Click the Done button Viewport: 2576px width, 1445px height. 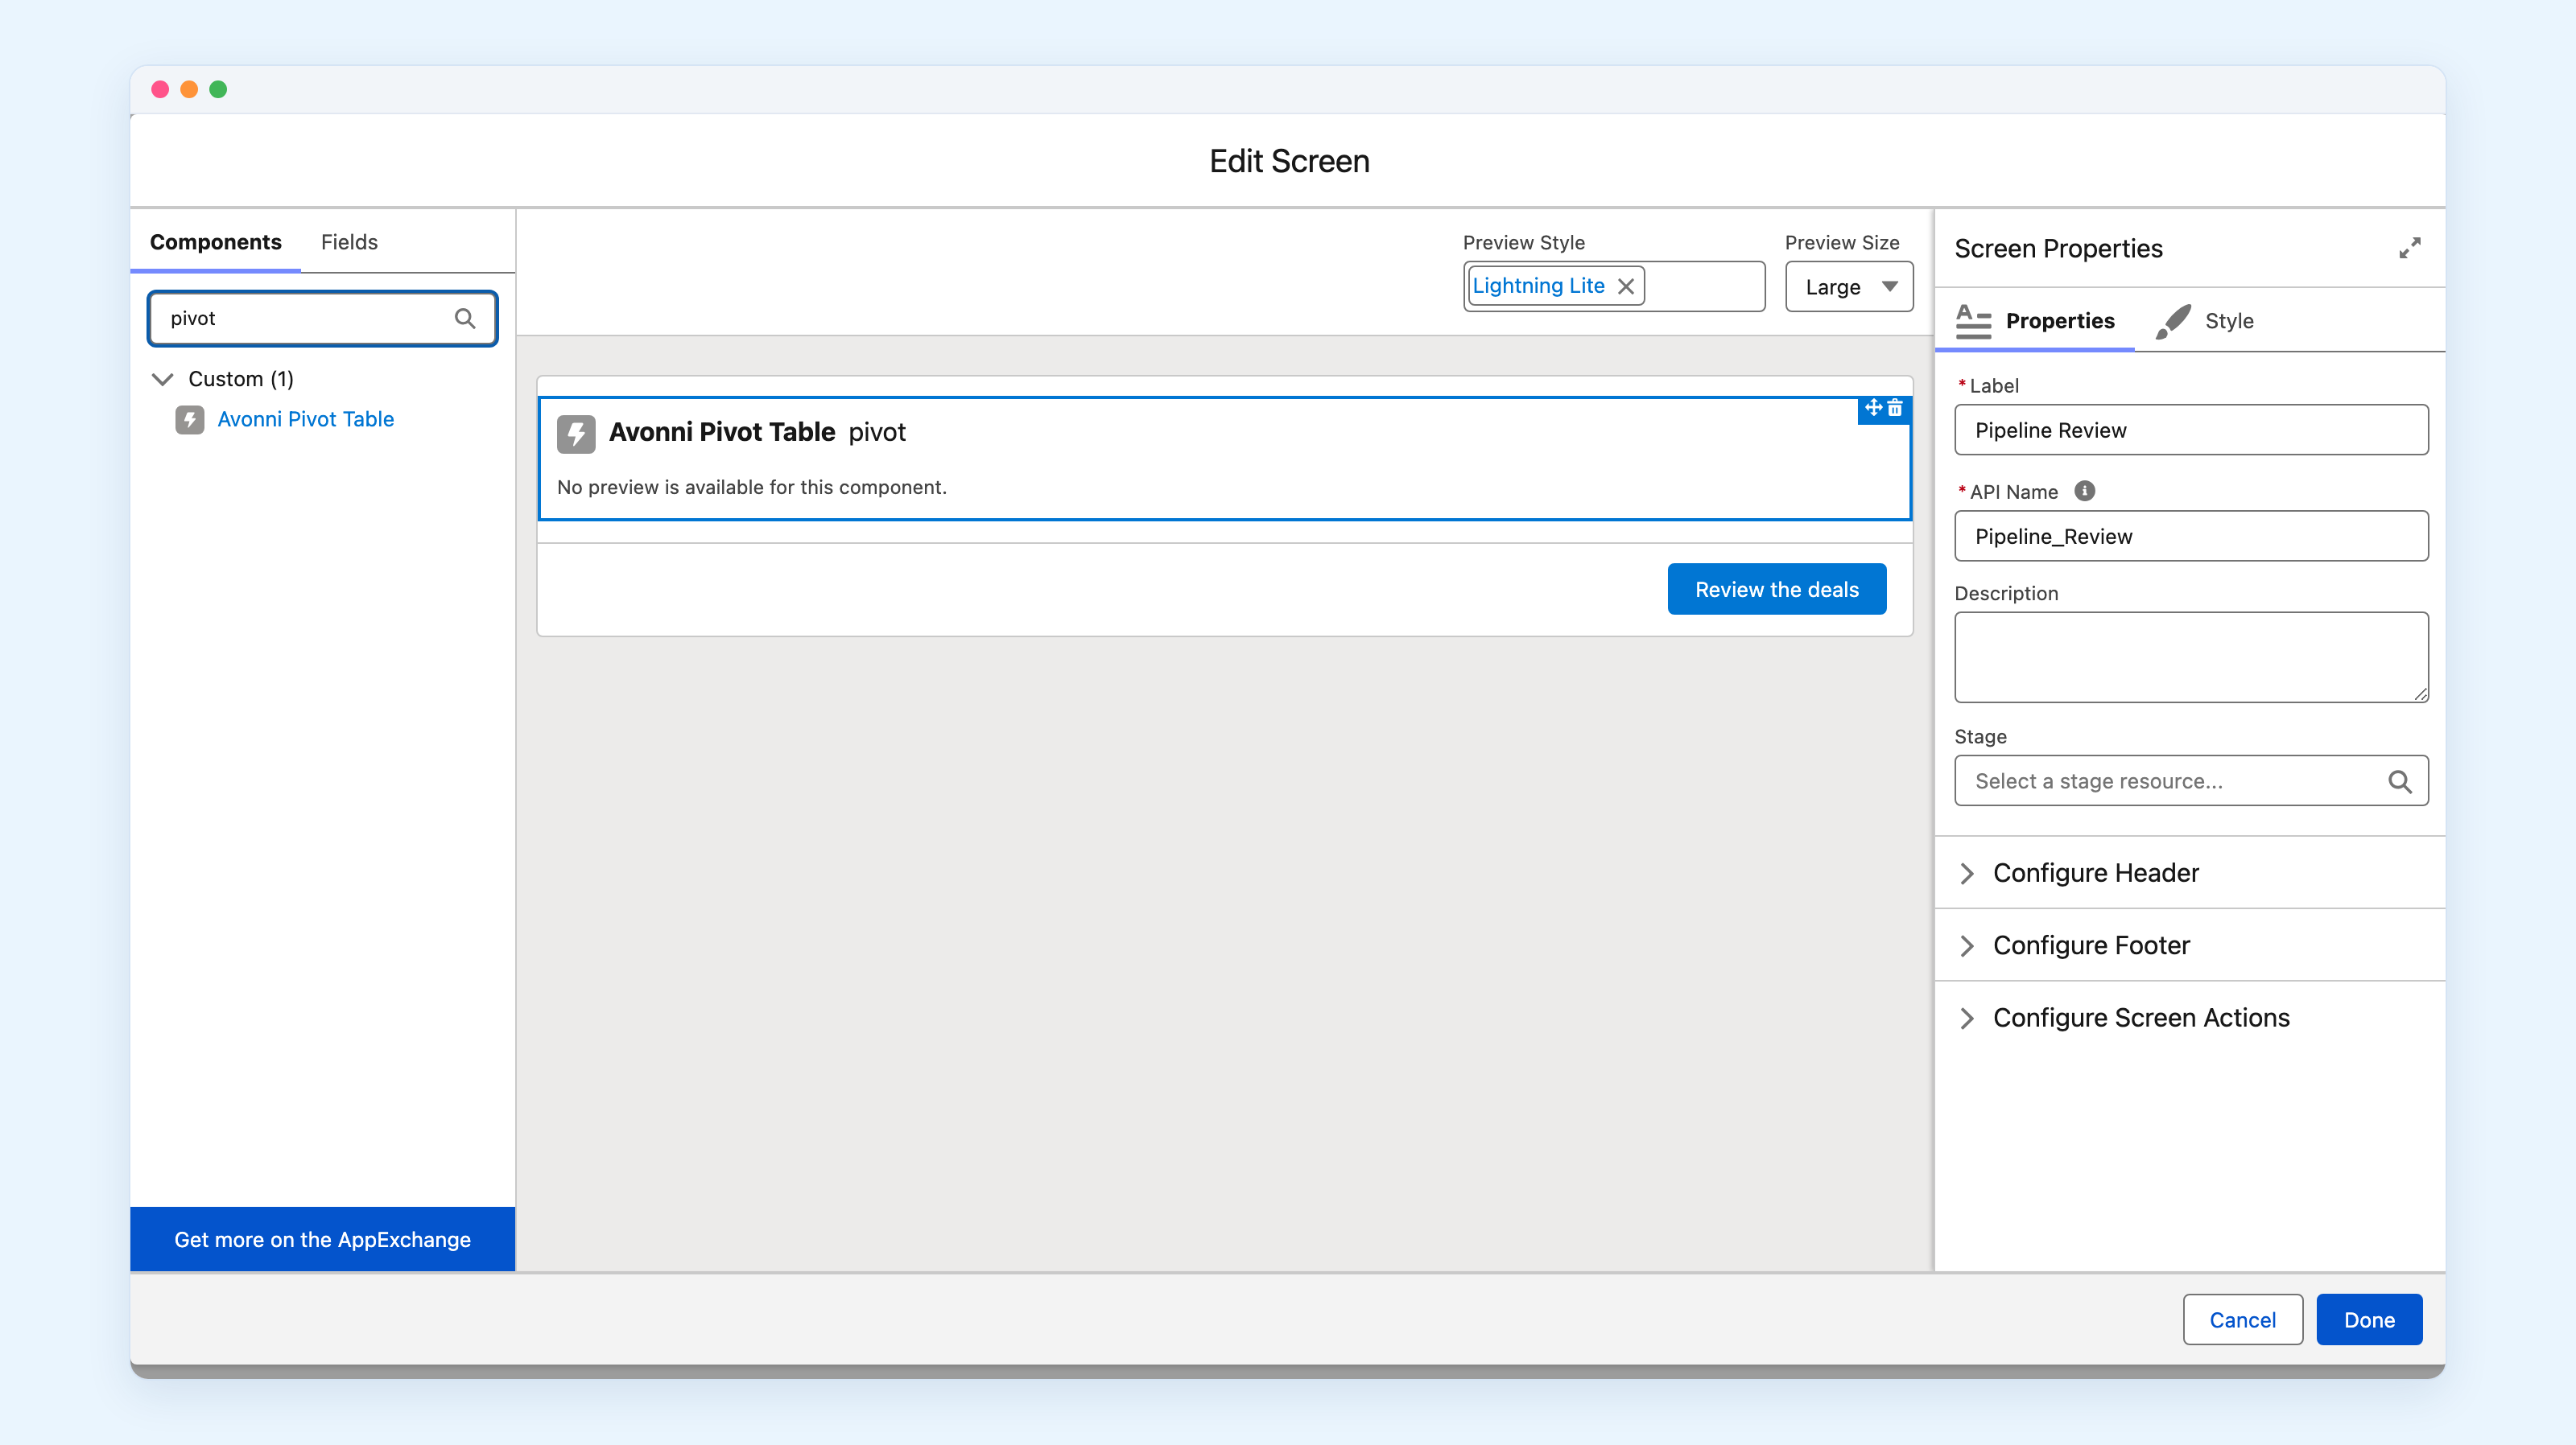tap(2369, 1319)
